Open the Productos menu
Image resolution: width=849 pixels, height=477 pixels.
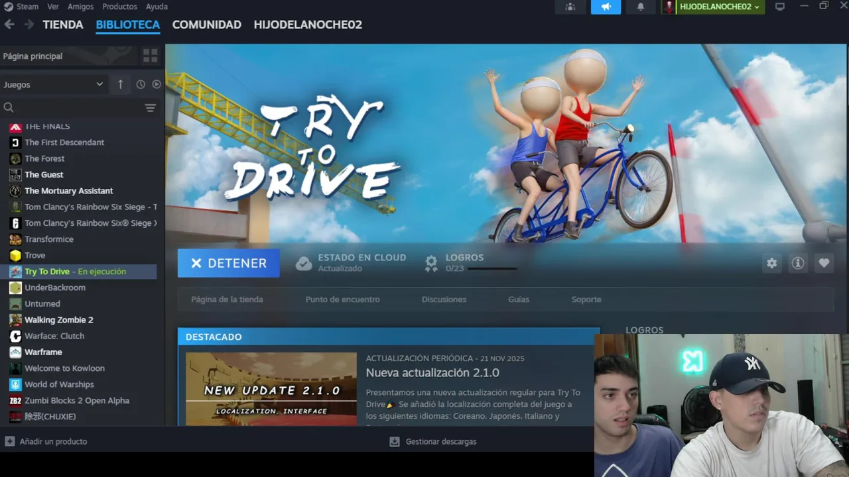click(x=119, y=7)
